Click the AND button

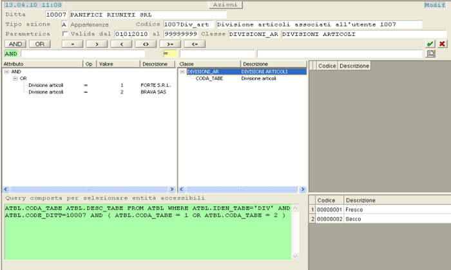tap(15, 44)
